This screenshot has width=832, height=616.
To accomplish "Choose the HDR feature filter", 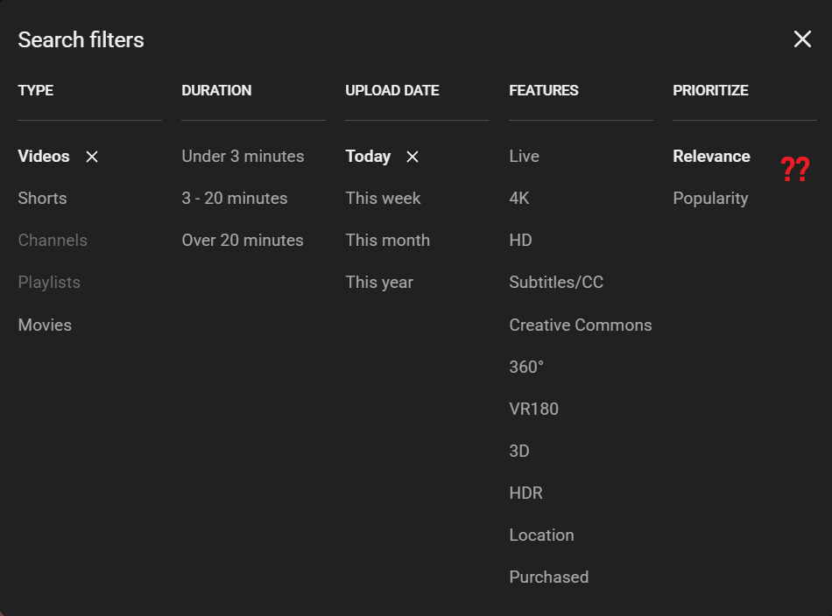I will (525, 493).
